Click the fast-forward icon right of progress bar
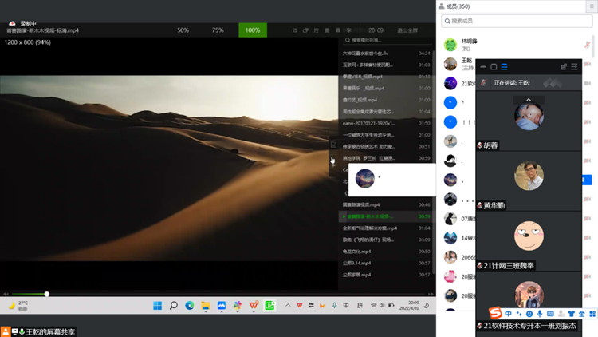The height and width of the screenshot is (337, 598). coord(431,294)
